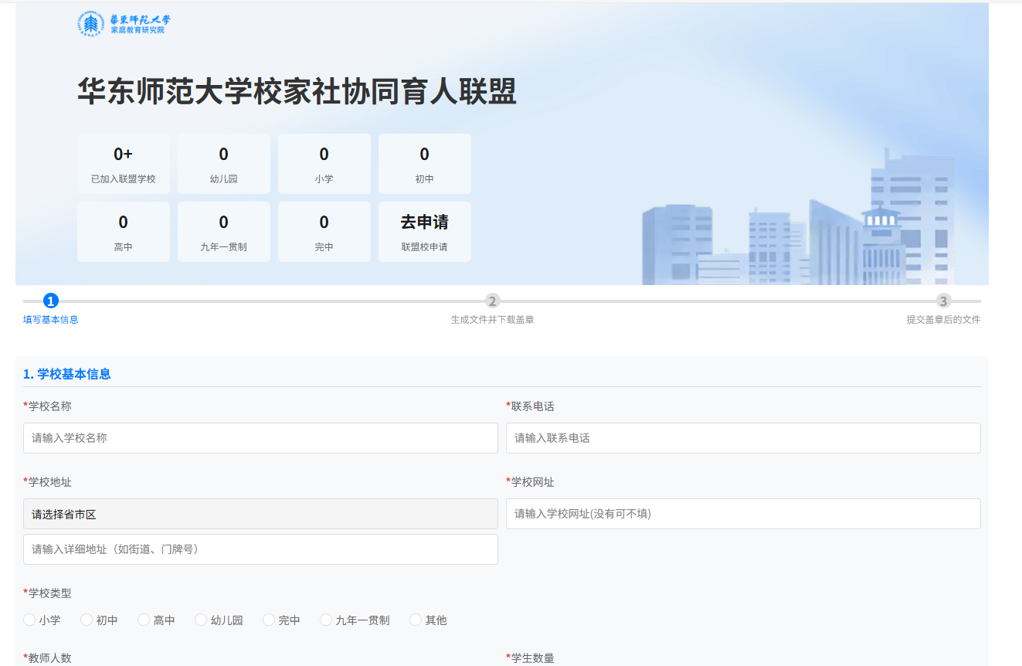Choose 小学 school type radio button

pyautogui.click(x=29, y=620)
